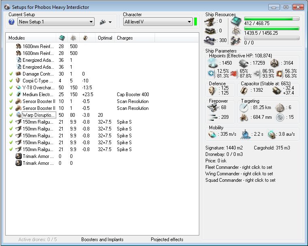Screen dimensions: 308x246
Task: Toggle the first Sensor Booster II check mark
Action: coord(11,101)
